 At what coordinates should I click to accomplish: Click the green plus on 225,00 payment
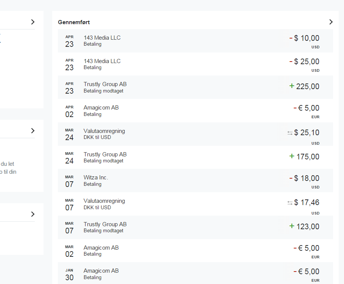point(291,86)
